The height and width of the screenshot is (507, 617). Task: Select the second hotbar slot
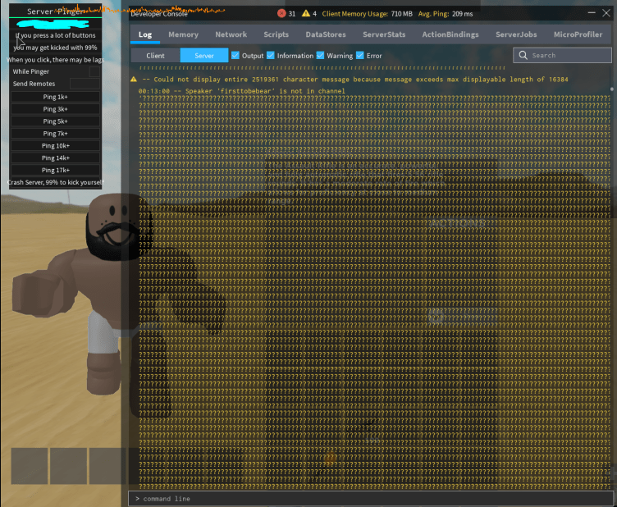(68, 466)
